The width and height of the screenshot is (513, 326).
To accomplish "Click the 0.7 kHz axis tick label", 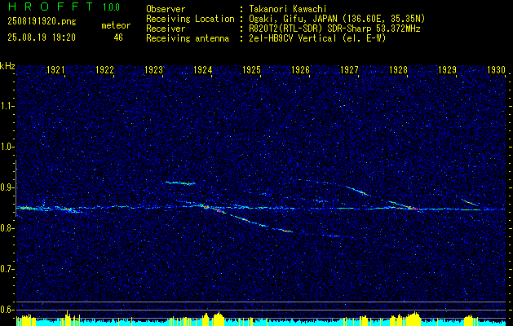I will point(7,269).
